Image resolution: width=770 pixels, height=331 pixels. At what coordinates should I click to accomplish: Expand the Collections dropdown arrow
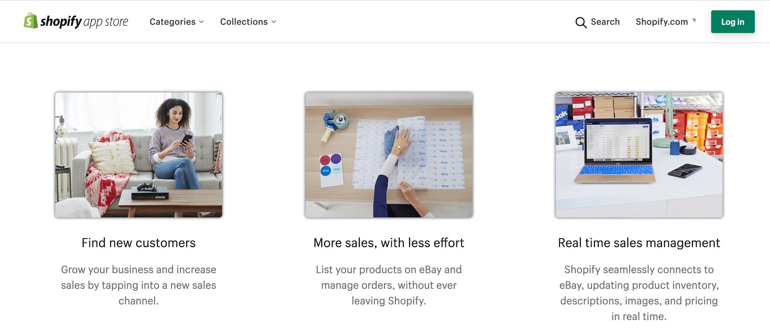point(274,22)
